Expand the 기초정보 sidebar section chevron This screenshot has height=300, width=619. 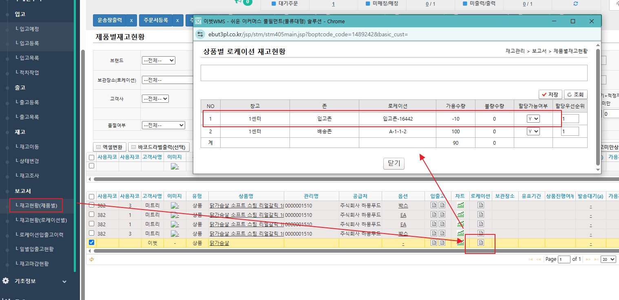64,281
